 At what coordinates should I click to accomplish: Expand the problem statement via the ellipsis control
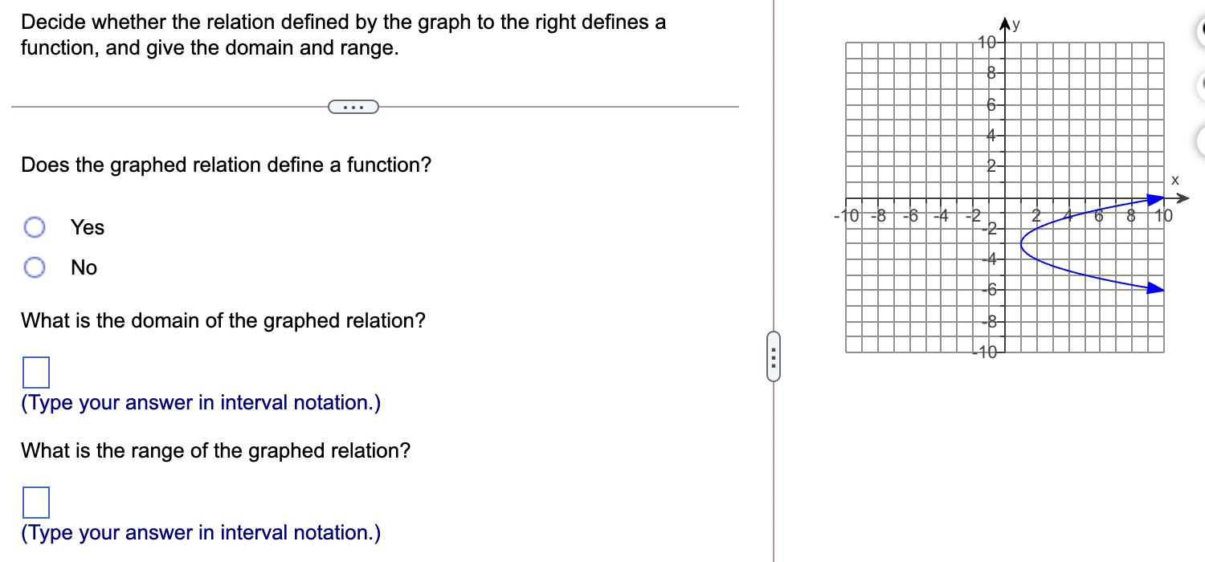[353, 105]
